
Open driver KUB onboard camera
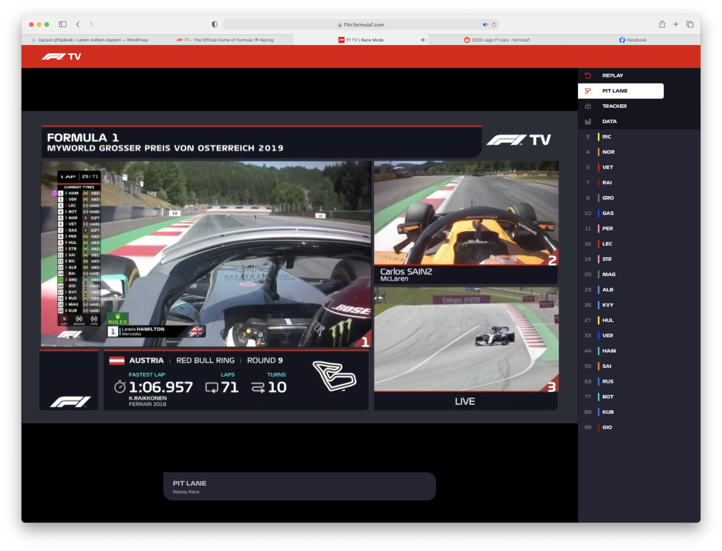pyautogui.click(x=620, y=412)
